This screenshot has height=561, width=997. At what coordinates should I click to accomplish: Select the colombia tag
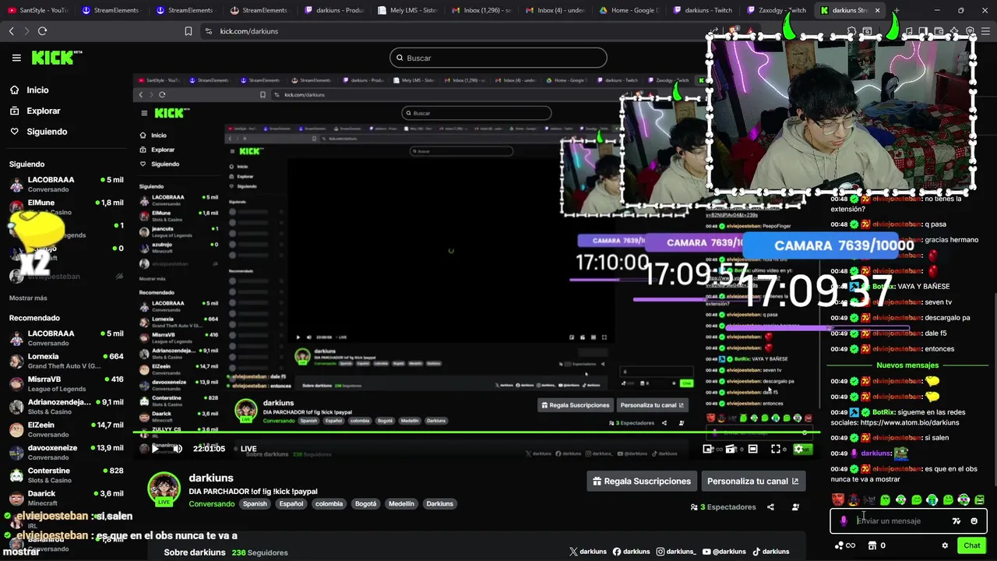click(329, 504)
